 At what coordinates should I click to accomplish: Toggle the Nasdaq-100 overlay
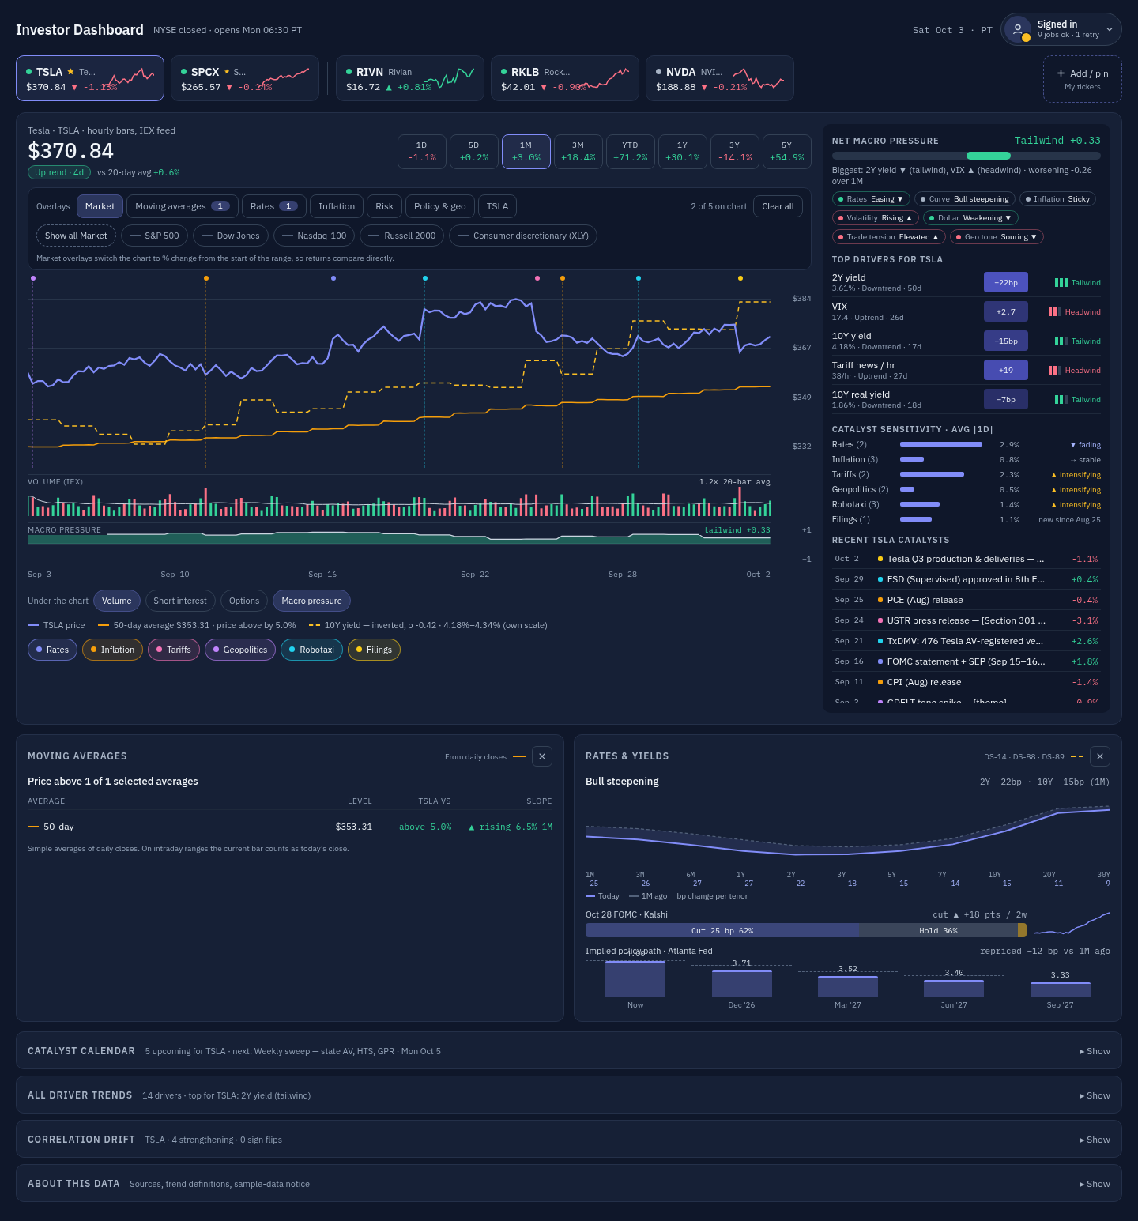click(x=315, y=236)
